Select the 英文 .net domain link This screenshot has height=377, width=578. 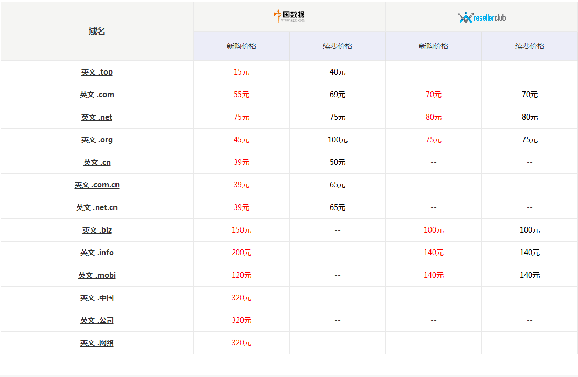(97, 117)
